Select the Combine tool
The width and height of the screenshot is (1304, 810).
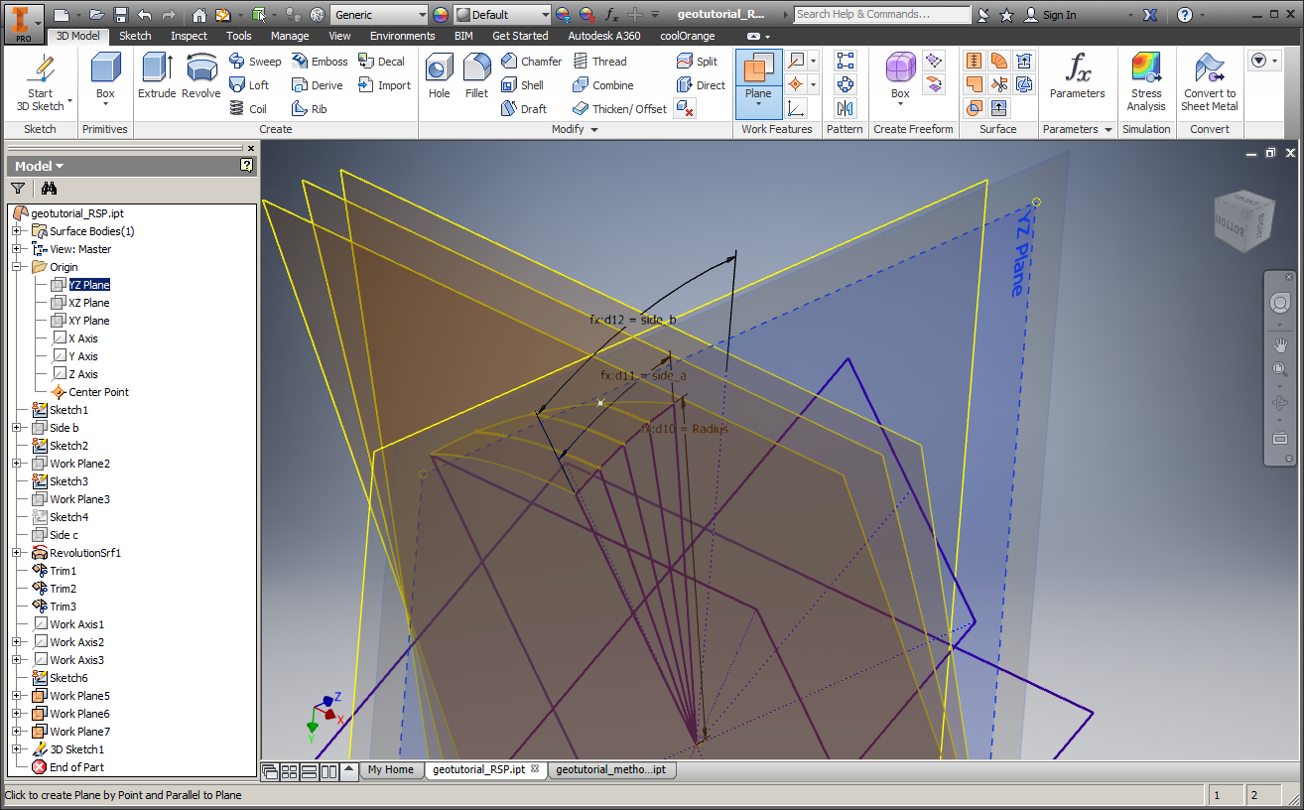click(602, 85)
